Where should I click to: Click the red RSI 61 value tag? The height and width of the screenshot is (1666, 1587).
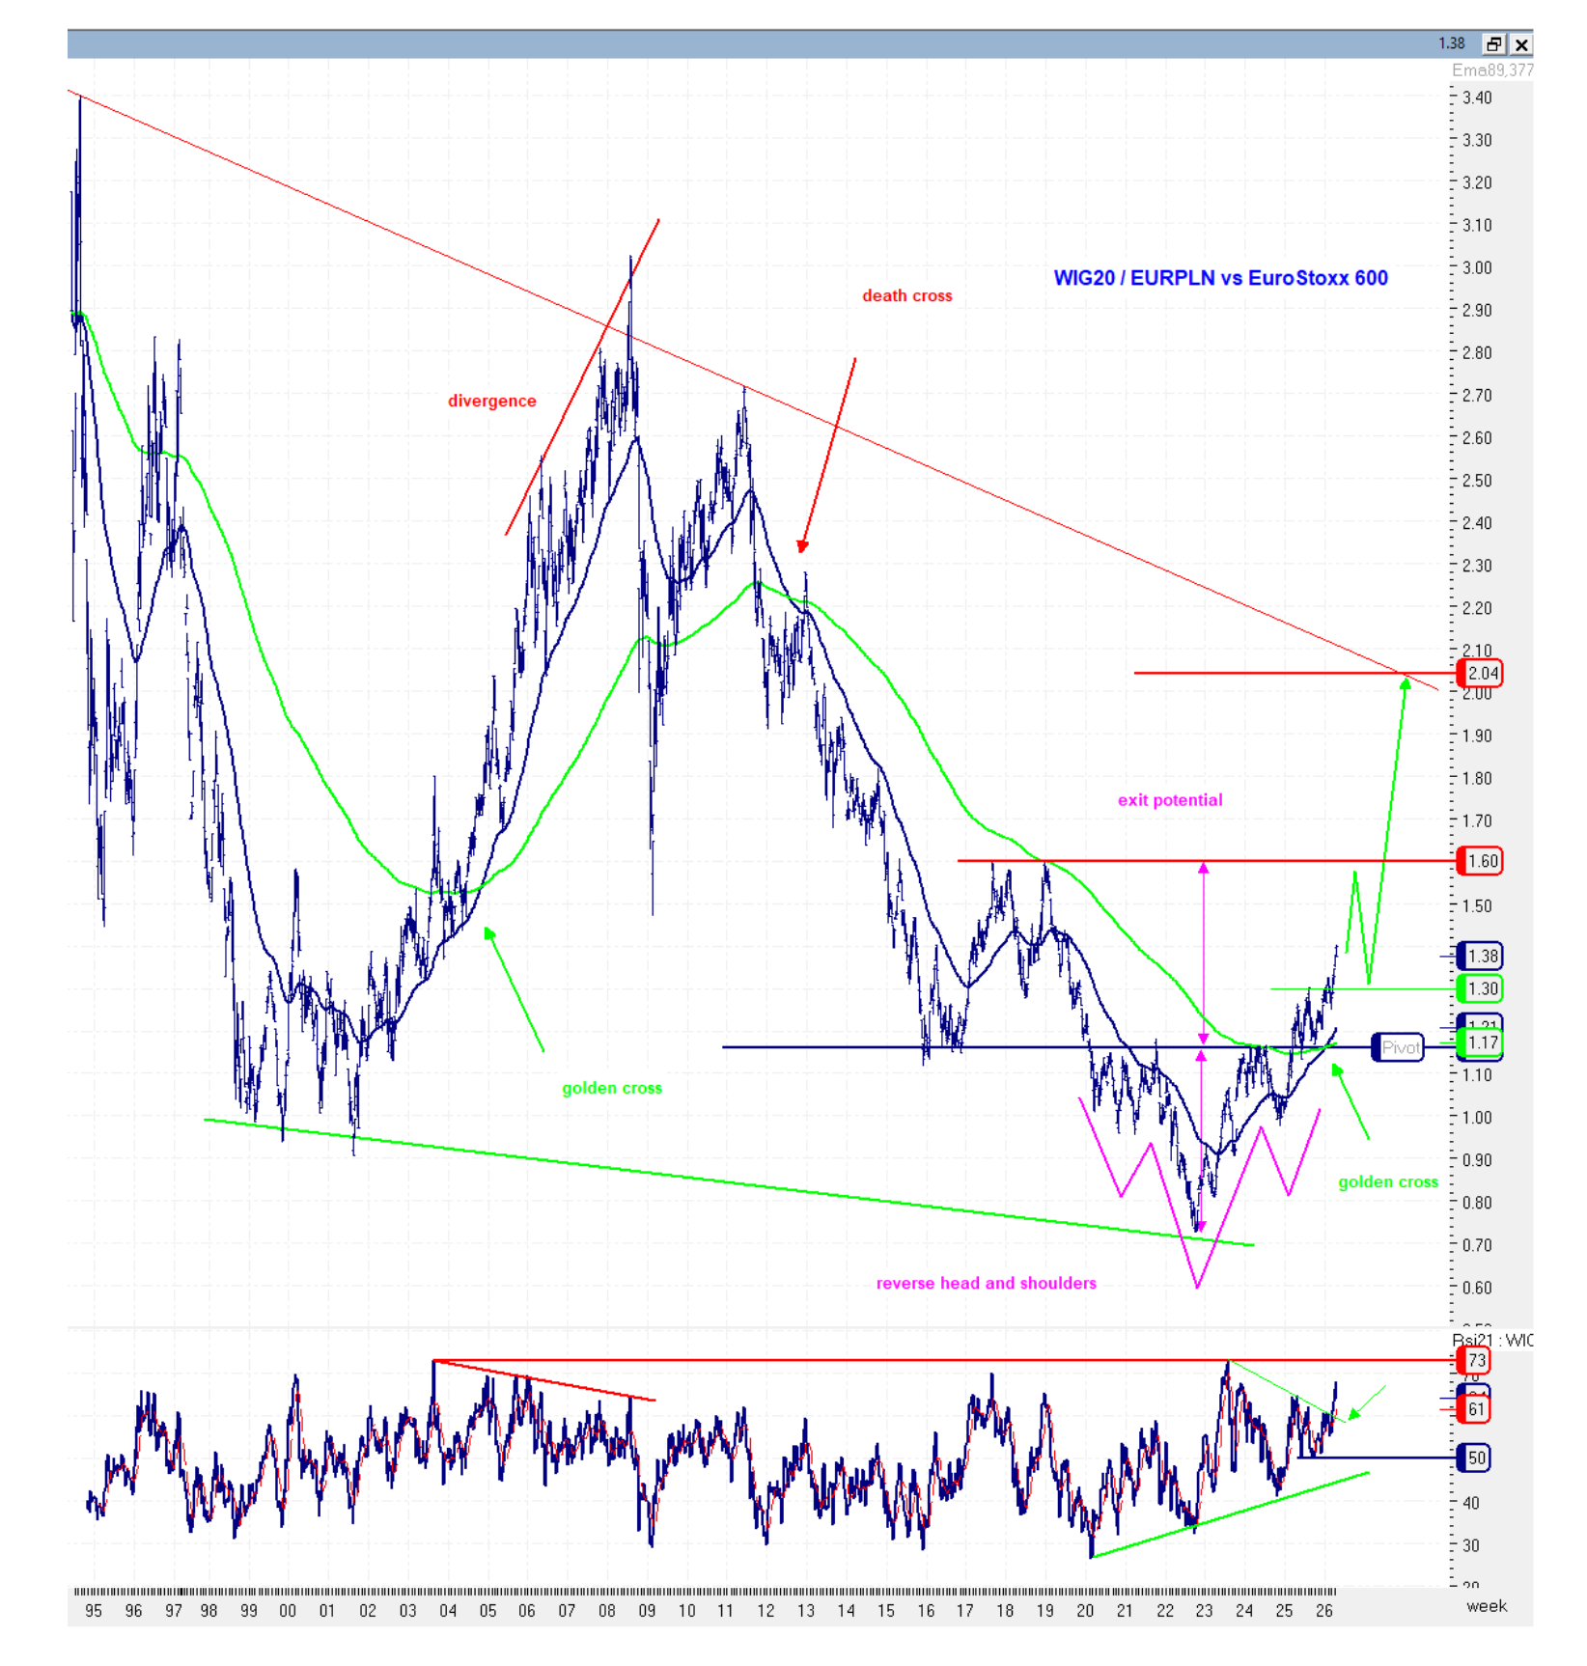1475,1409
